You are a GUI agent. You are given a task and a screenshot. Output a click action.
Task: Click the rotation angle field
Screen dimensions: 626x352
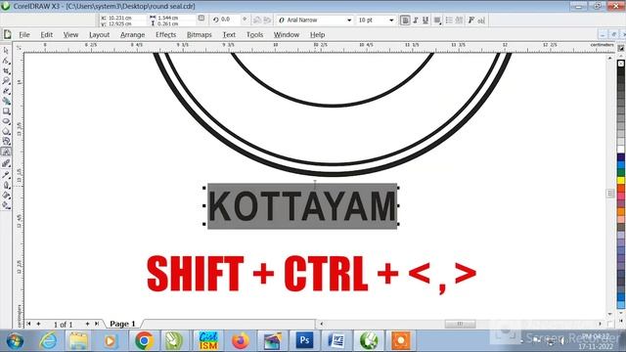(230, 20)
